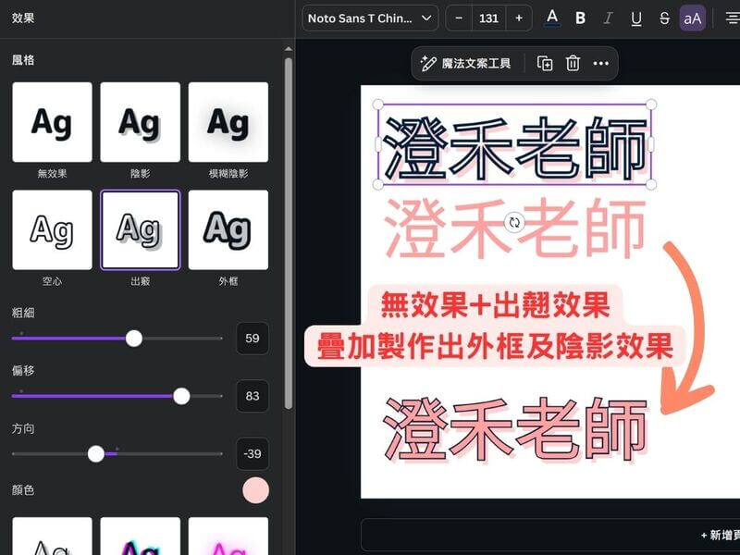Screen dimensions: 740x555
Task: Open the Noto Sans T Chinese font dropdown
Action: pyautogui.click(x=370, y=18)
